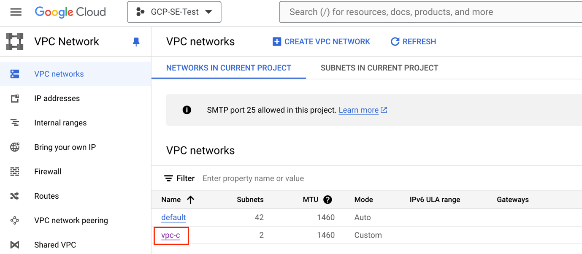Unpin VPC Network with the pin icon
This screenshot has height=254, width=582.
136,42
